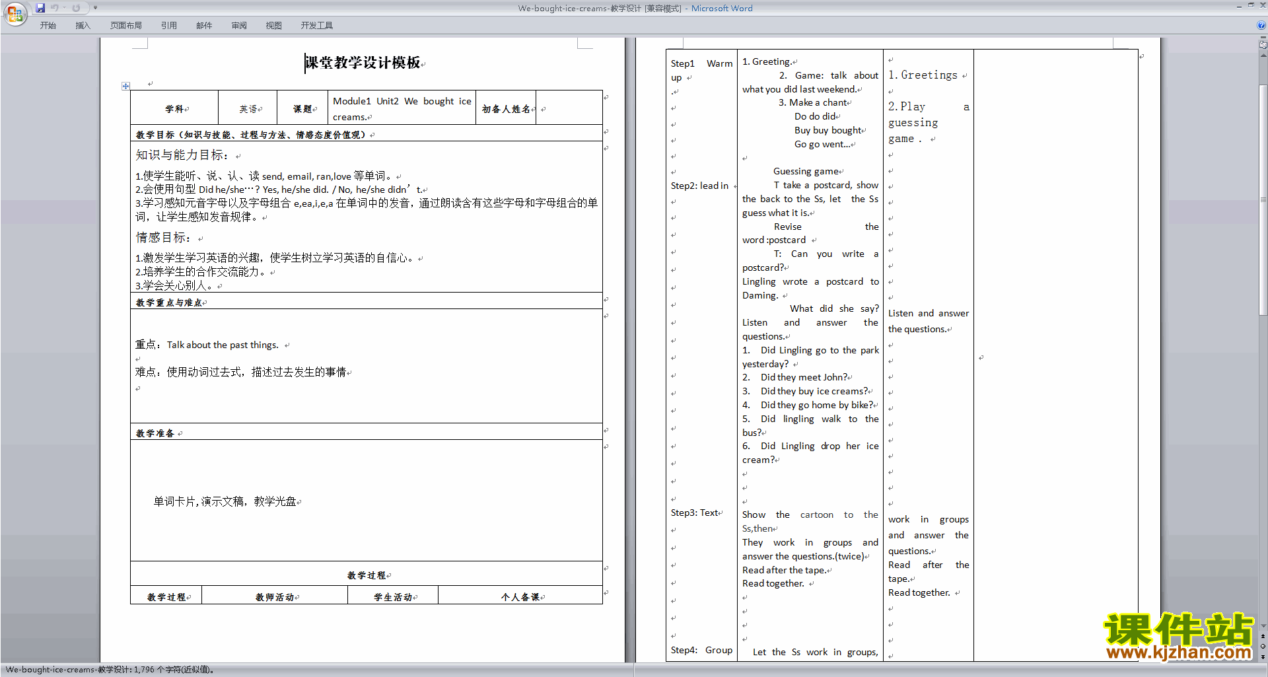Click the vertical scrollbar down arrow

[x=1263, y=626]
